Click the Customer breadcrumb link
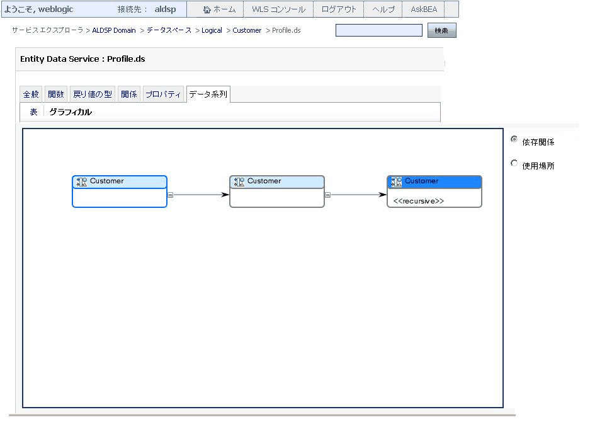This screenshot has height=424, width=590. [x=247, y=30]
